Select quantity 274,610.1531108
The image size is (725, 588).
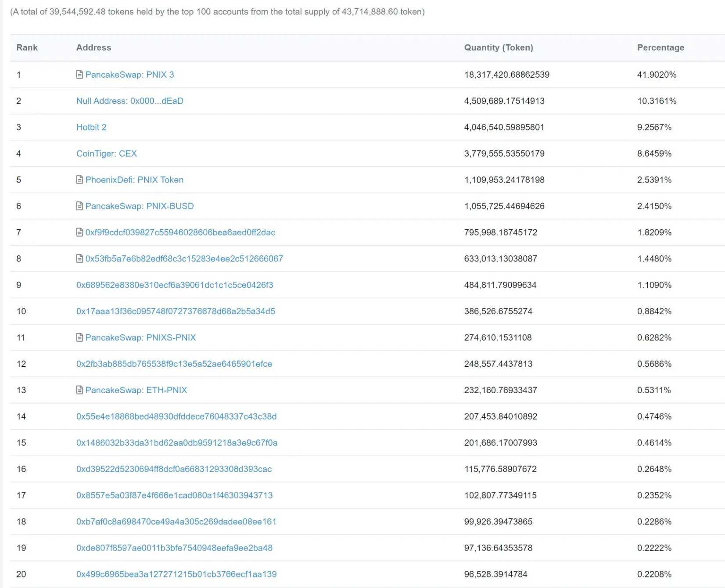pyautogui.click(x=498, y=338)
